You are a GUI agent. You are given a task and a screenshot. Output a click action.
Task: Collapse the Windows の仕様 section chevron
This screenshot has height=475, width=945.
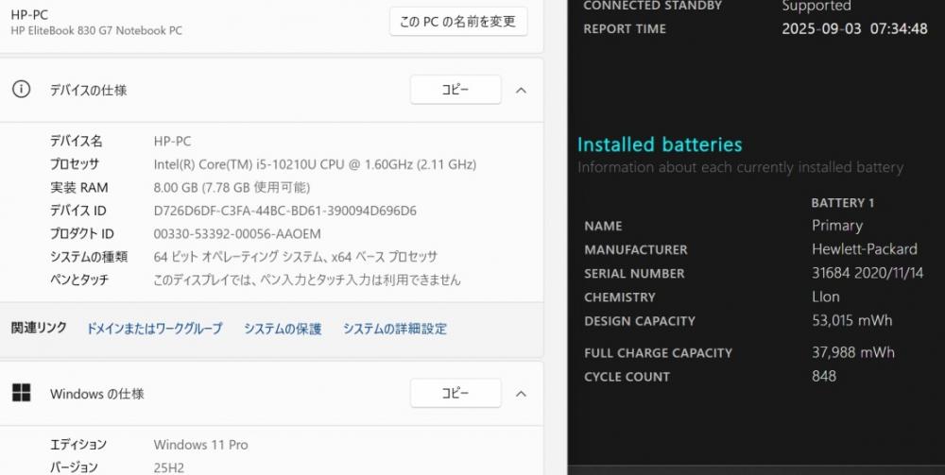pos(521,393)
